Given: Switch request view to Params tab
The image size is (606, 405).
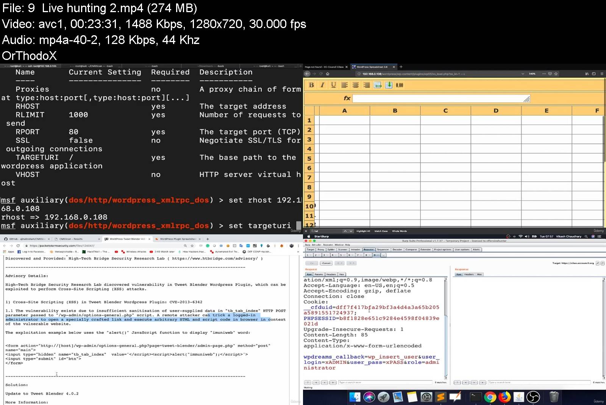Looking at the screenshot, I should [319, 274].
